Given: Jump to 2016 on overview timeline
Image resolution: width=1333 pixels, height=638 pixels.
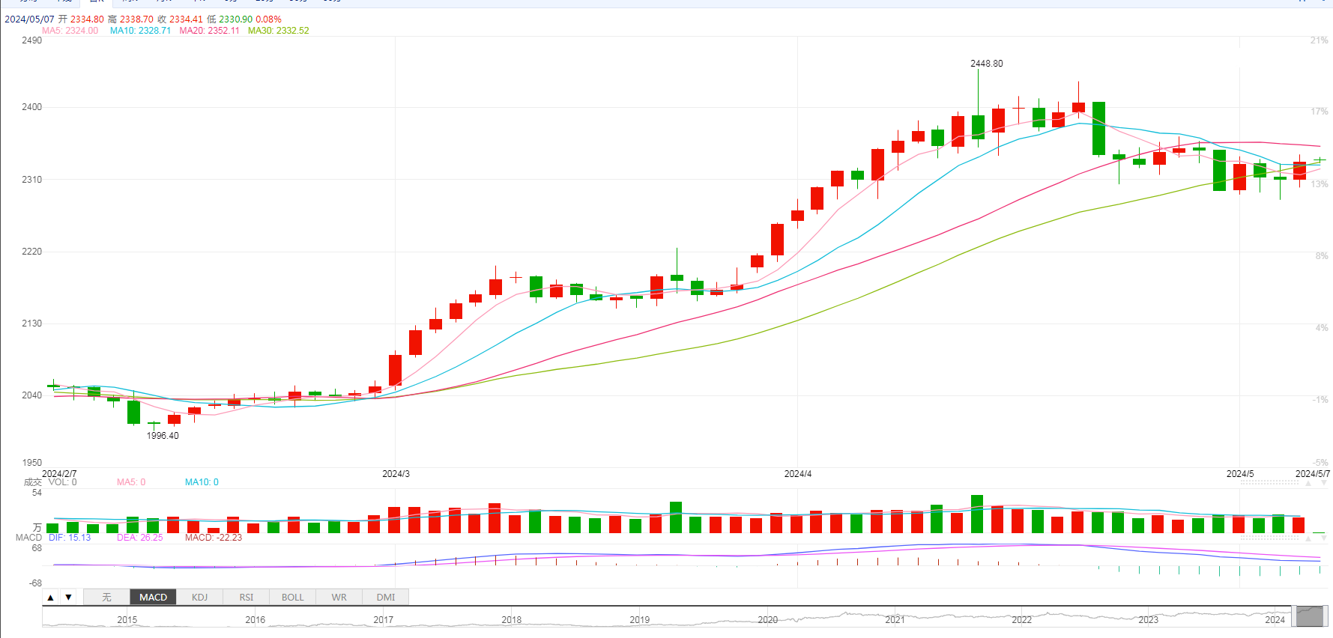Looking at the screenshot, I should click(x=256, y=620).
